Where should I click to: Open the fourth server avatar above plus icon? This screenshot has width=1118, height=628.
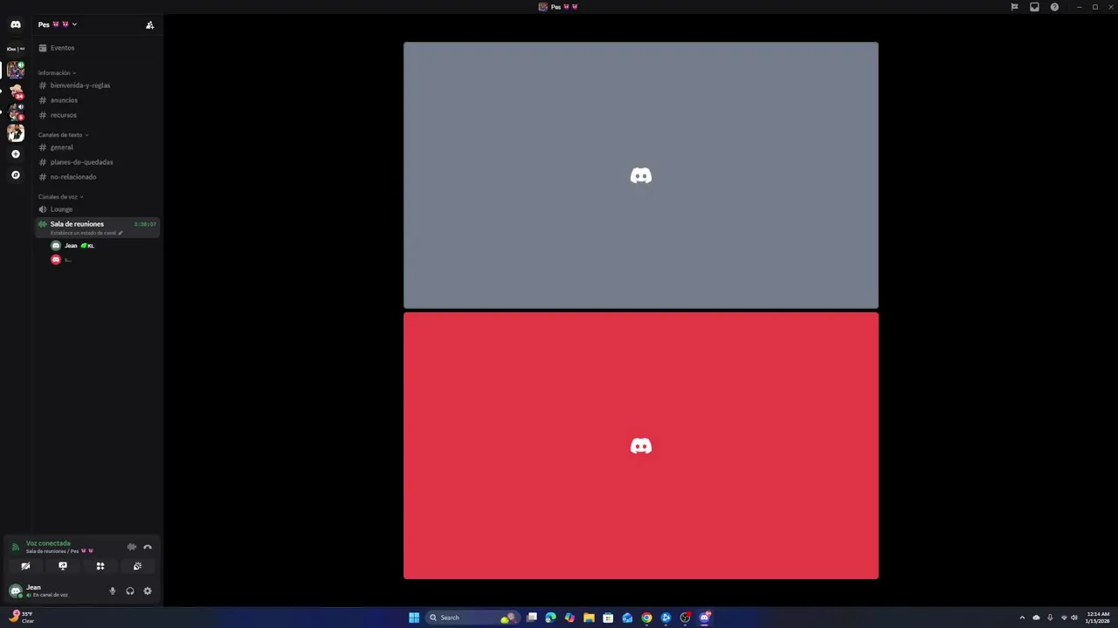(16, 133)
